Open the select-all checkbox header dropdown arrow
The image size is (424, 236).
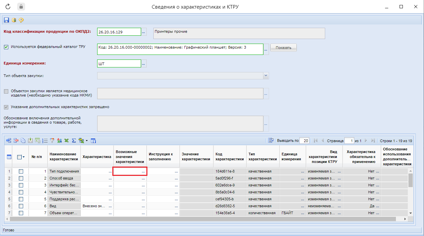tap(24, 157)
